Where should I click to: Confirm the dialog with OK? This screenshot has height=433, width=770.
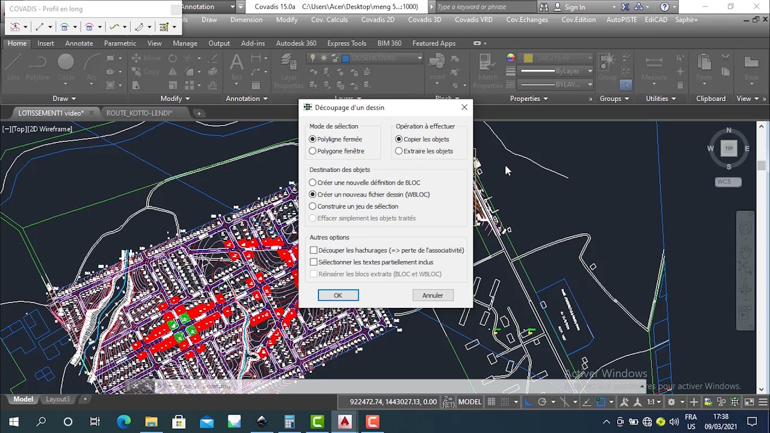[x=338, y=295]
